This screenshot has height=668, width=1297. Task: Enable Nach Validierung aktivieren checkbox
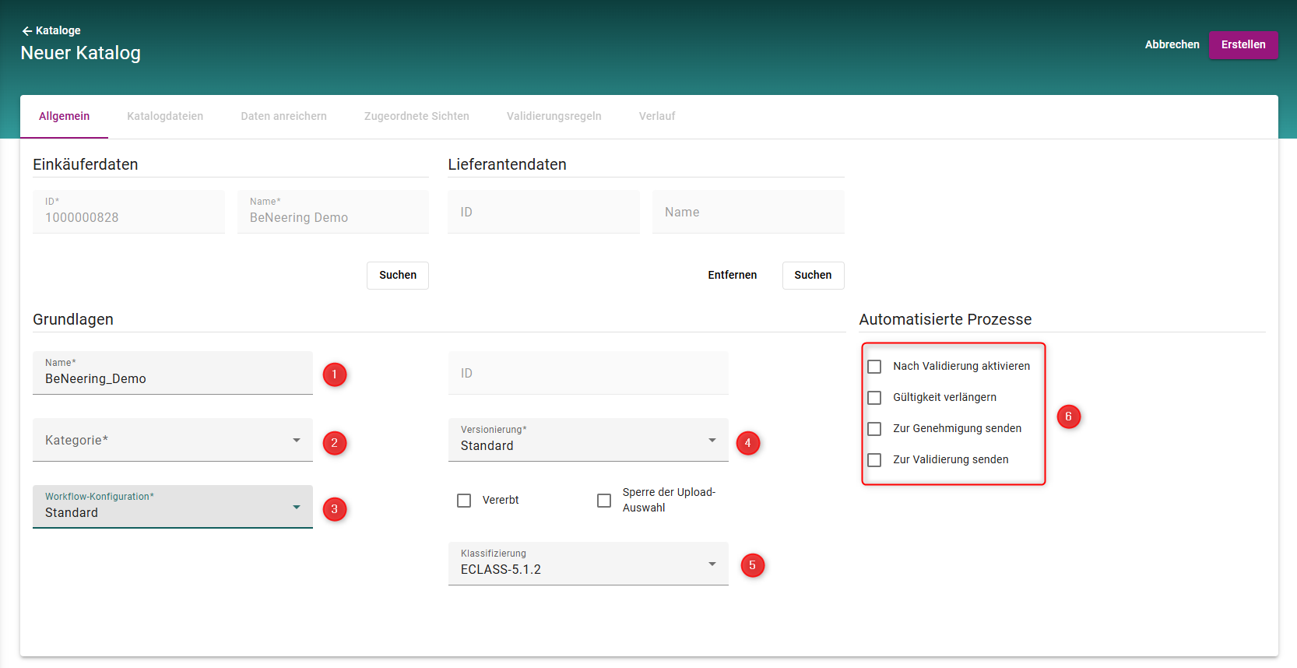(x=874, y=367)
